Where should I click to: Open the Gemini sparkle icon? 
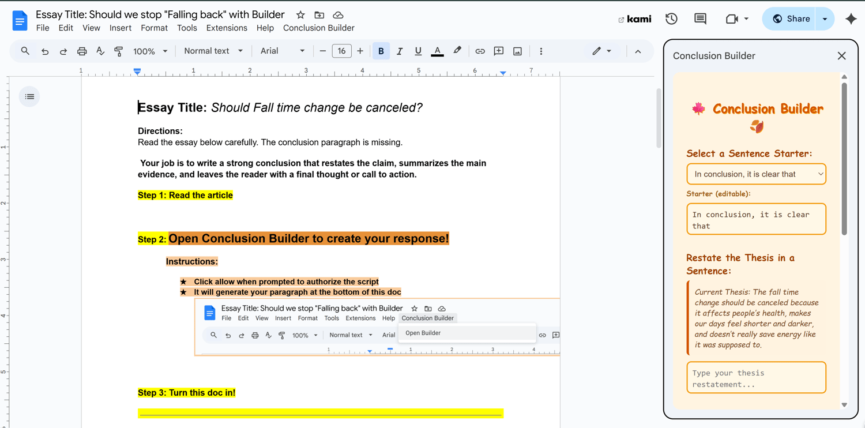point(851,19)
